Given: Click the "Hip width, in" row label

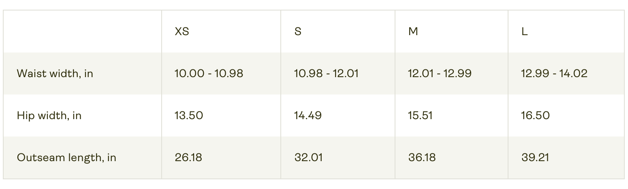Looking at the screenshot, I should click(49, 115).
